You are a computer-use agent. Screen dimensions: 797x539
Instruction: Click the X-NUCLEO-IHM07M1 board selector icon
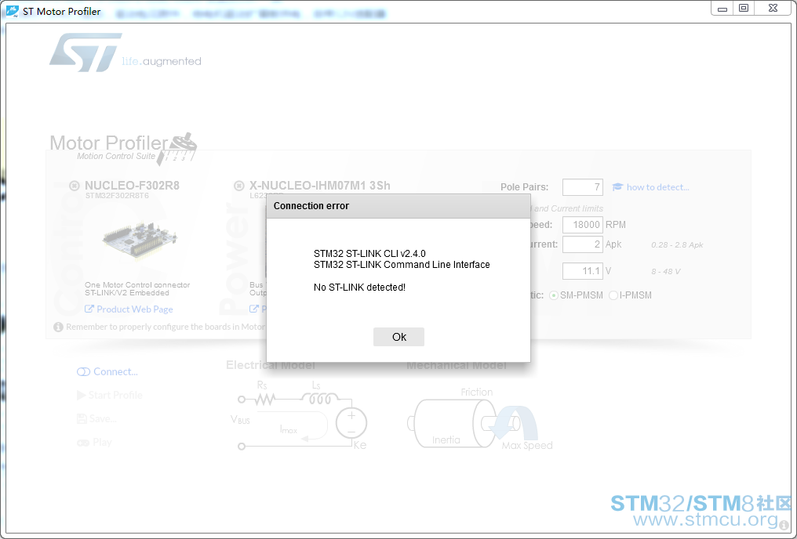click(x=239, y=186)
